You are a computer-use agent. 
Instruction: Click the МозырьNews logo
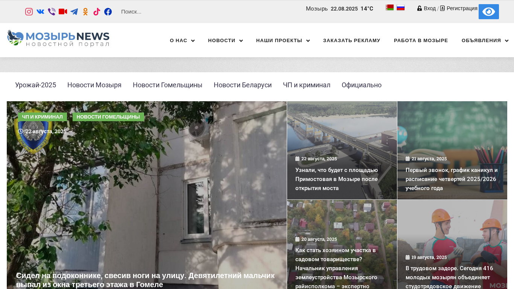(x=58, y=38)
